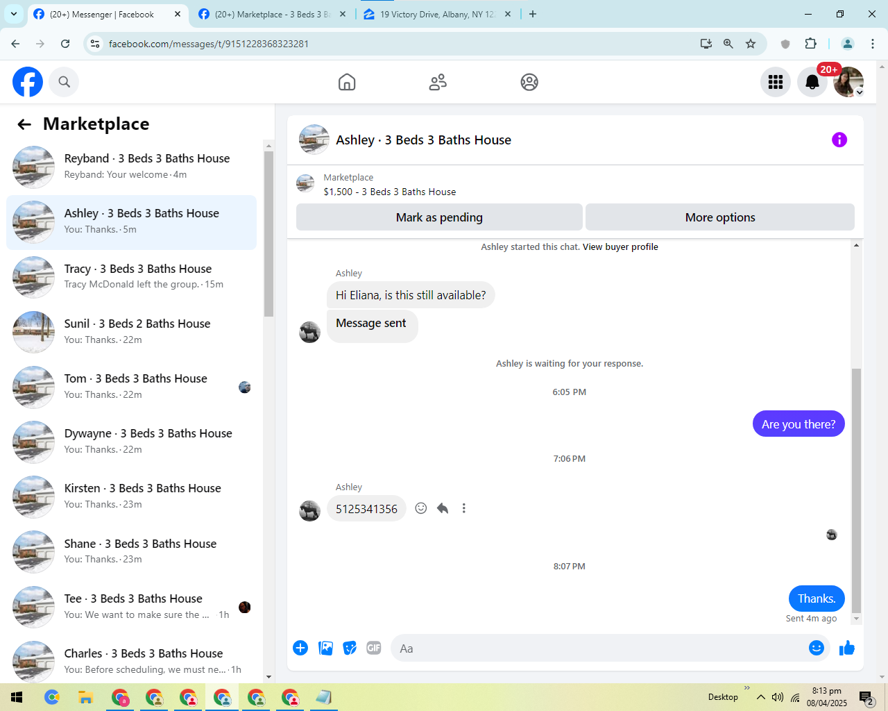Viewport: 888px width, 711px height.
Task: Open the Dywayne conversation
Action: click(x=132, y=442)
